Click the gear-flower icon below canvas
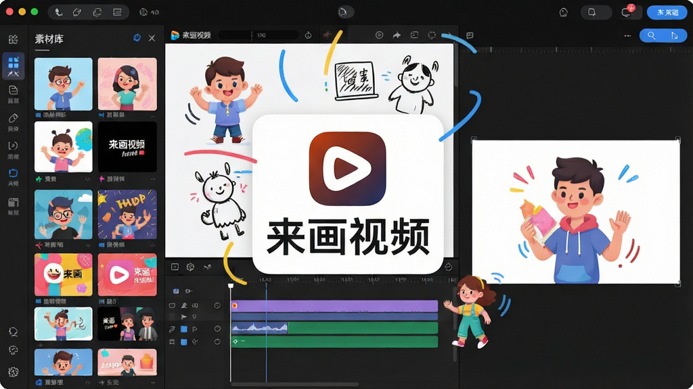 [190, 267]
